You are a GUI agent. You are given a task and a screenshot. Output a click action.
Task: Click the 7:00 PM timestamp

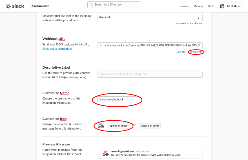pyautogui.click(x=145, y=152)
